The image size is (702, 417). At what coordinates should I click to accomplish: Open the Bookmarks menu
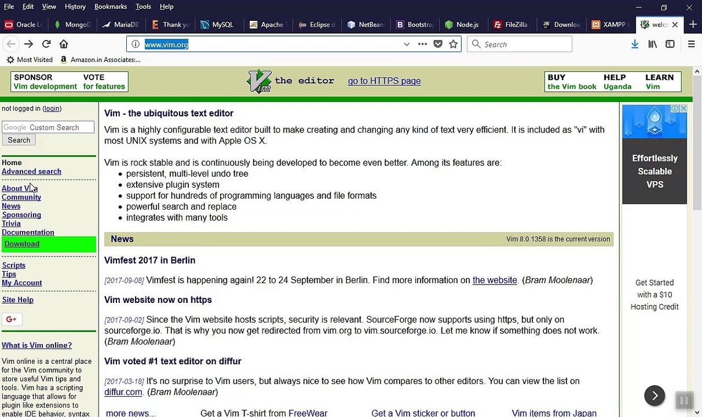pos(110,6)
